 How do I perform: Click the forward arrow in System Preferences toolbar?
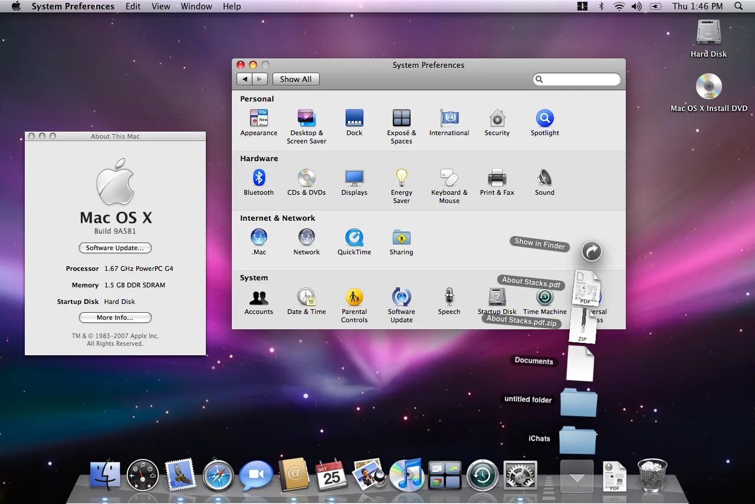[x=260, y=79]
